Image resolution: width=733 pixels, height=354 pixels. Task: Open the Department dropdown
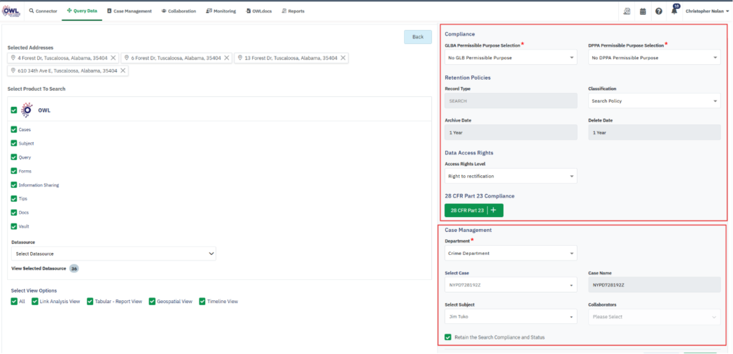(510, 253)
